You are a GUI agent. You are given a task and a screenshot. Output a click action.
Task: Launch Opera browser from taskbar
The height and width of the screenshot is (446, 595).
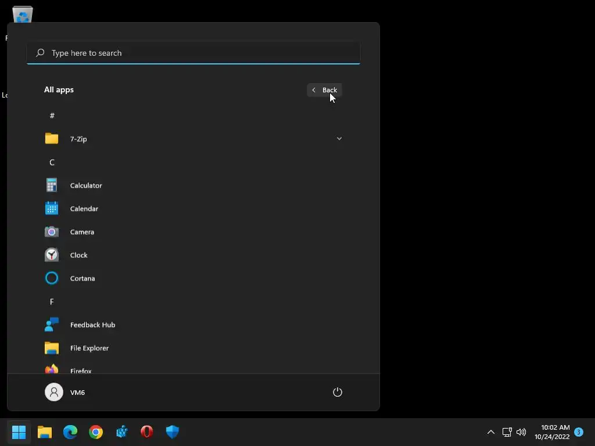[x=147, y=431]
